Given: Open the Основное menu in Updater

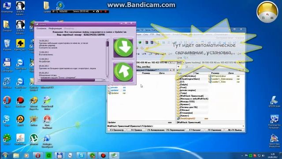Looking at the screenshot, I should point(41,28).
